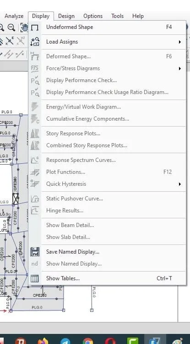Select the crossed-box opening symbol in model
The height and width of the screenshot is (344, 190).
pos(15,199)
